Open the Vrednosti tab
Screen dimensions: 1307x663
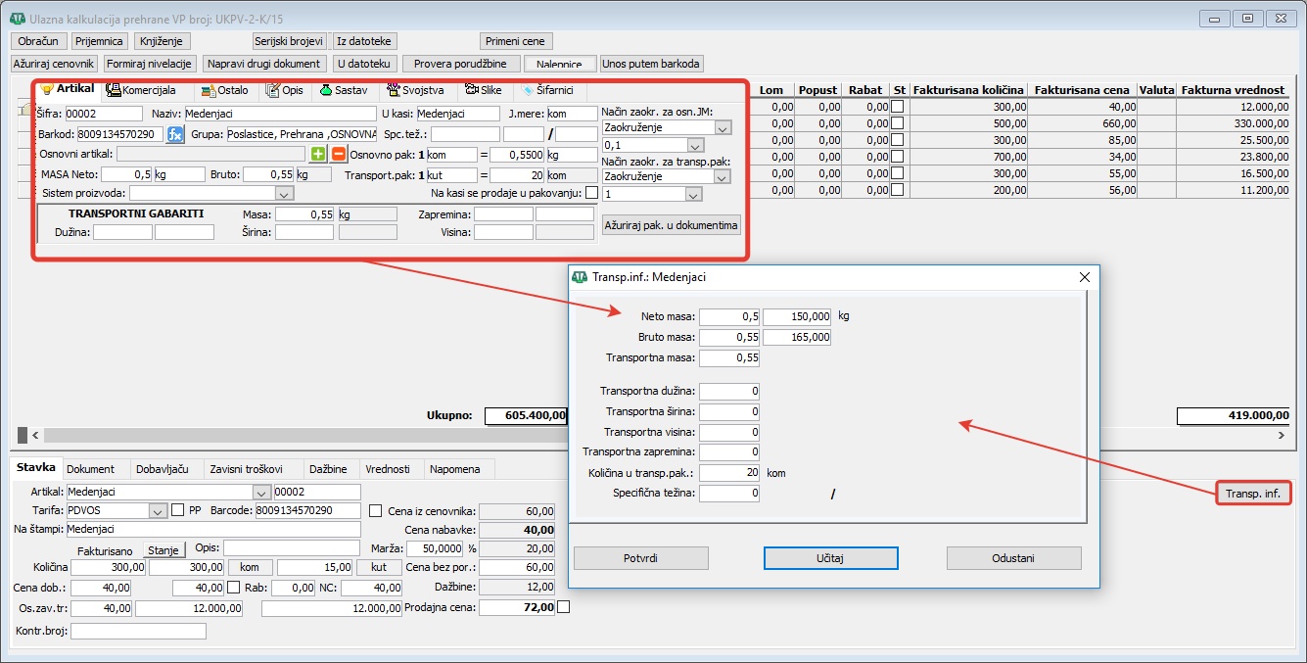390,469
